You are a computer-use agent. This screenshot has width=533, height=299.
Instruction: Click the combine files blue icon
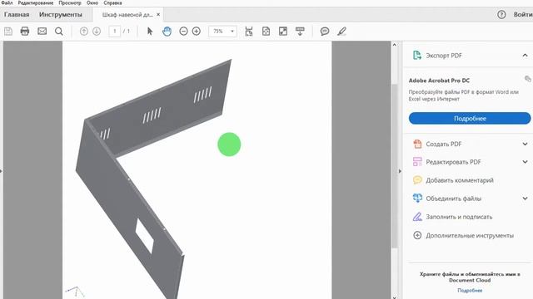tap(417, 198)
